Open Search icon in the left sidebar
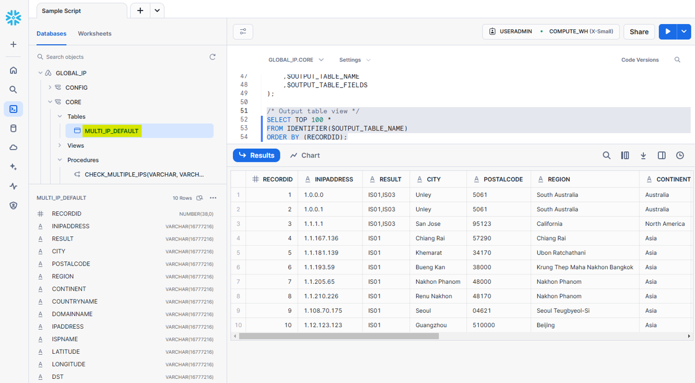The height and width of the screenshot is (383, 695). [14, 90]
